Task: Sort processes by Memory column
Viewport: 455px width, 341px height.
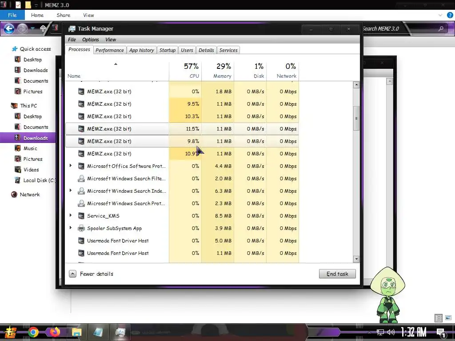Action: point(218,71)
